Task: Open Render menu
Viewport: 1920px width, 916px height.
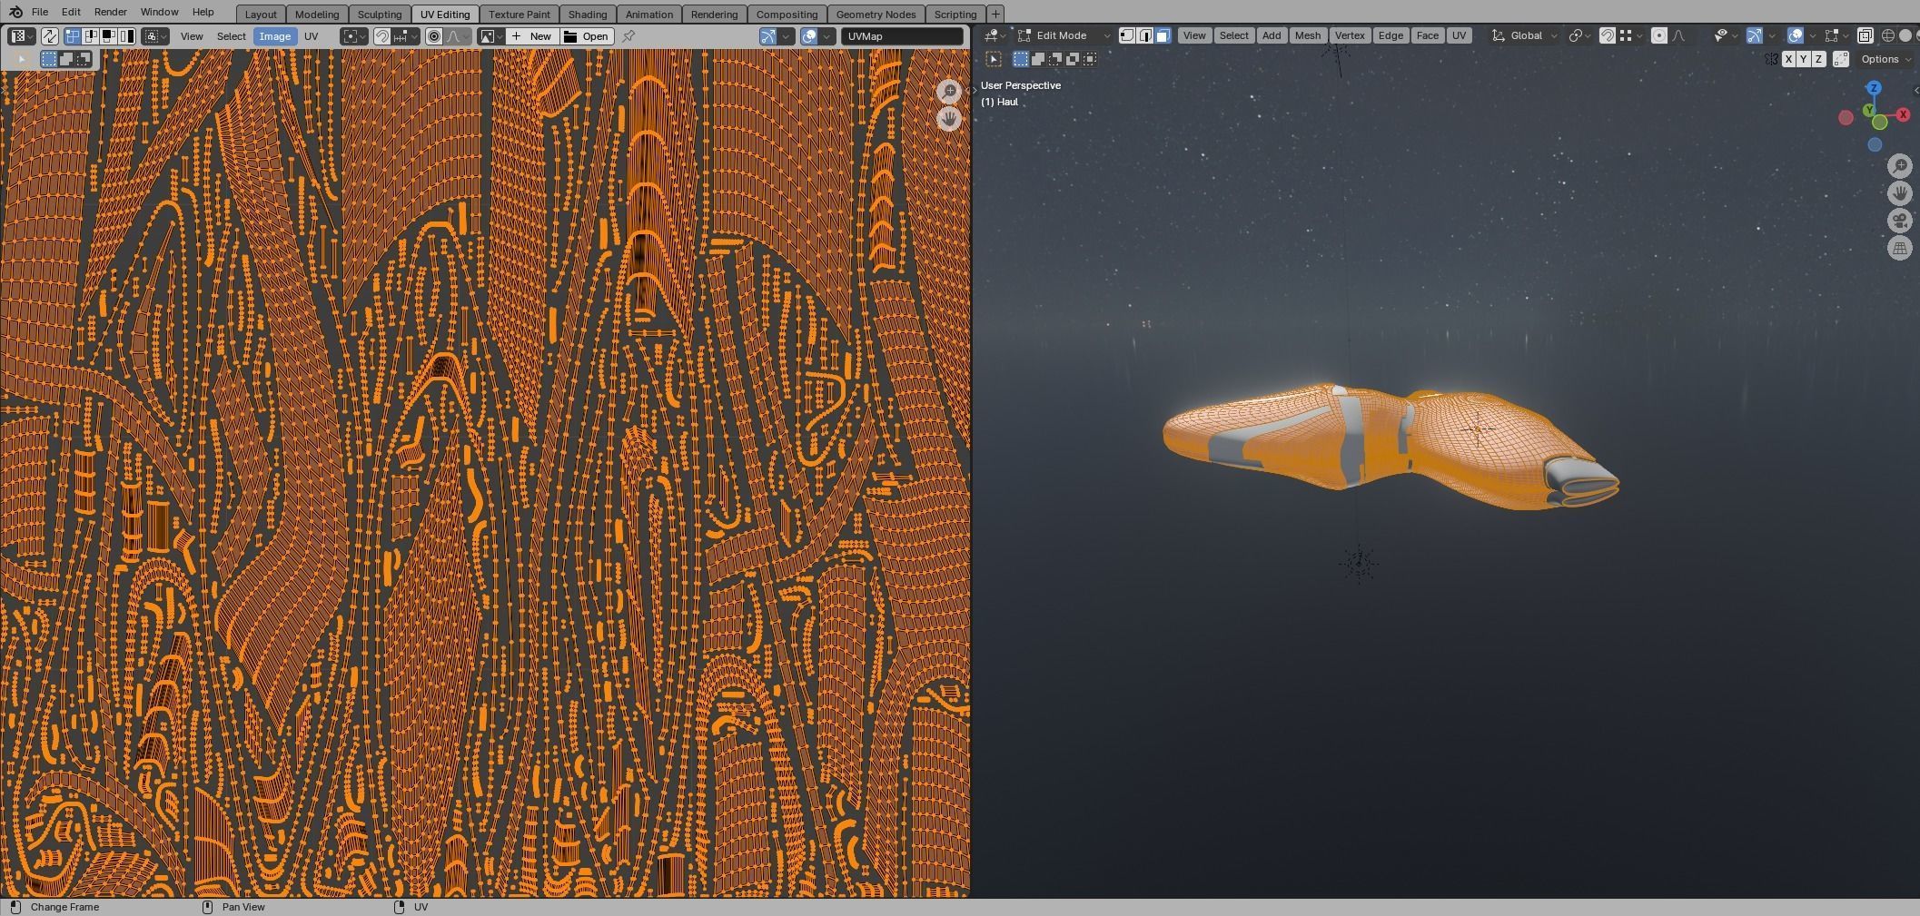Action: pyautogui.click(x=110, y=12)
